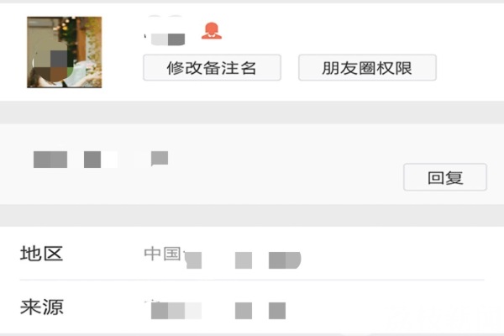The width and height of the screenshot is (504, 336).
Task: Select the 地区 row label
Action: pyautogui.click(x=41, y=254)
